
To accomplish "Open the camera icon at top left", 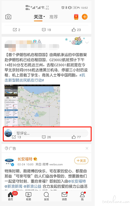I will point(8,17).
